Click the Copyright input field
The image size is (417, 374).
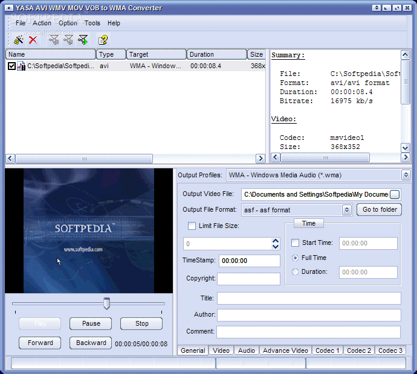(248, 279)
